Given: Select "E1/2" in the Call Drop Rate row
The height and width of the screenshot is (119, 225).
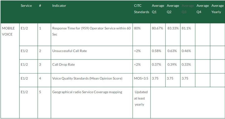Looking at the screenshot, I should [24, 64].
